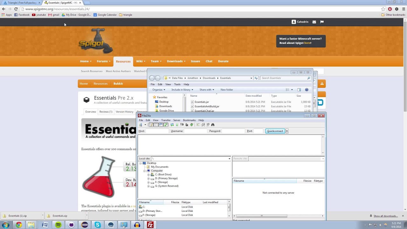The height and width of the screenshot is (229, 407).
Task: Open Quickconnect history dropdown arrow
Action: pos(287,131)
